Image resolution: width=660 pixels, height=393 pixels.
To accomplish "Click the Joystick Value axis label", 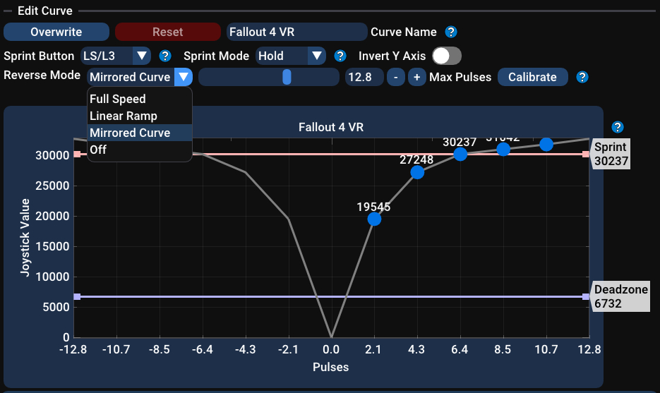I will tap(25, 238).
